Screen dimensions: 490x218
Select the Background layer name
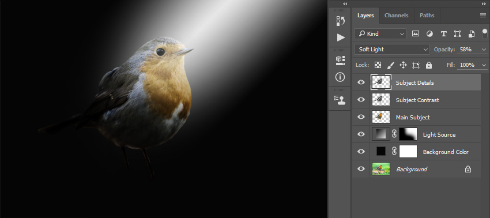click(412, 169)
